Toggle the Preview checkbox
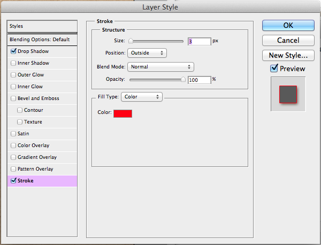Viewport: 321px width, 245px height. pos(274,68)
